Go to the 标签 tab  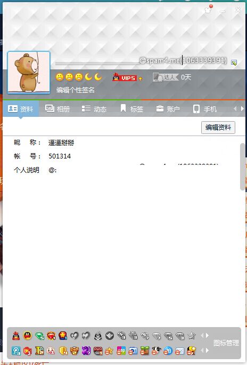[x=131, y=109]
